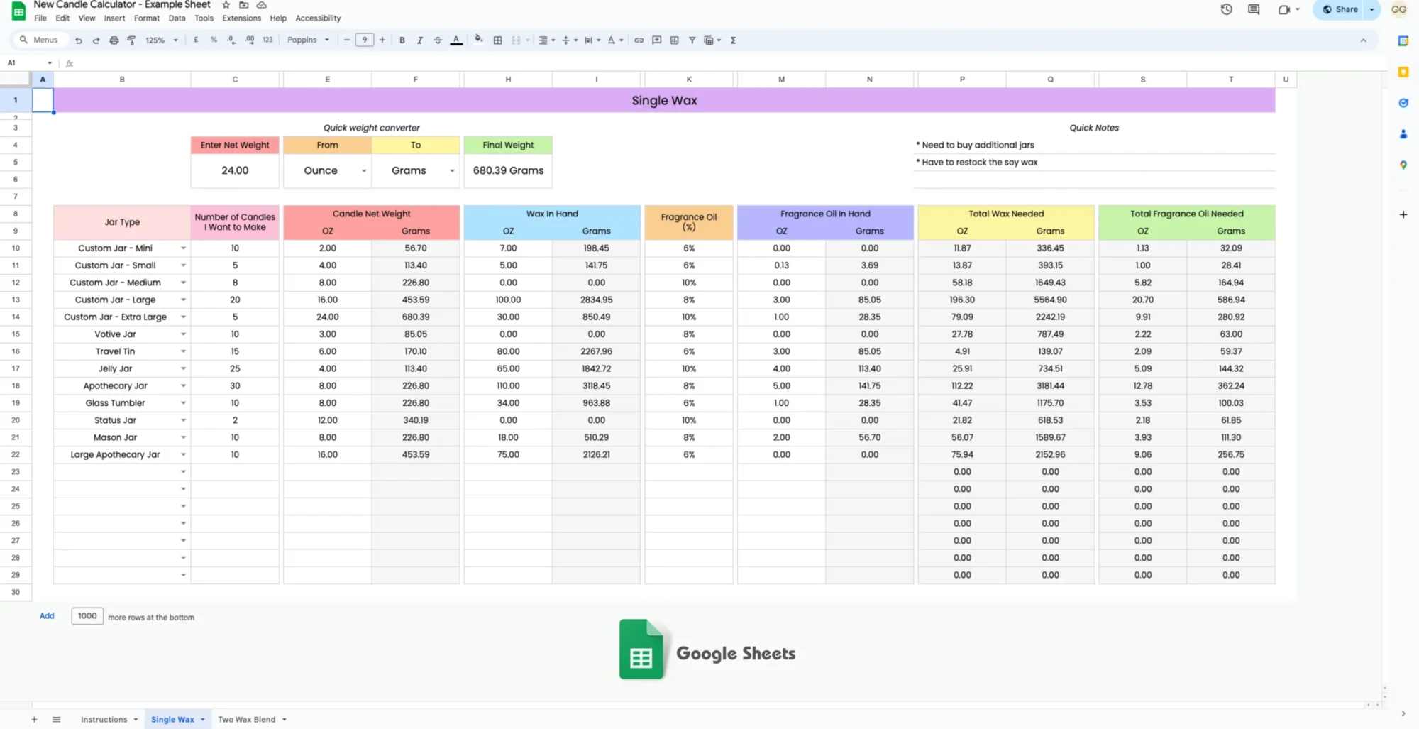Open the Format menu
The width and height of the screenshot is (1419, 729).
(x=147, y=18)
